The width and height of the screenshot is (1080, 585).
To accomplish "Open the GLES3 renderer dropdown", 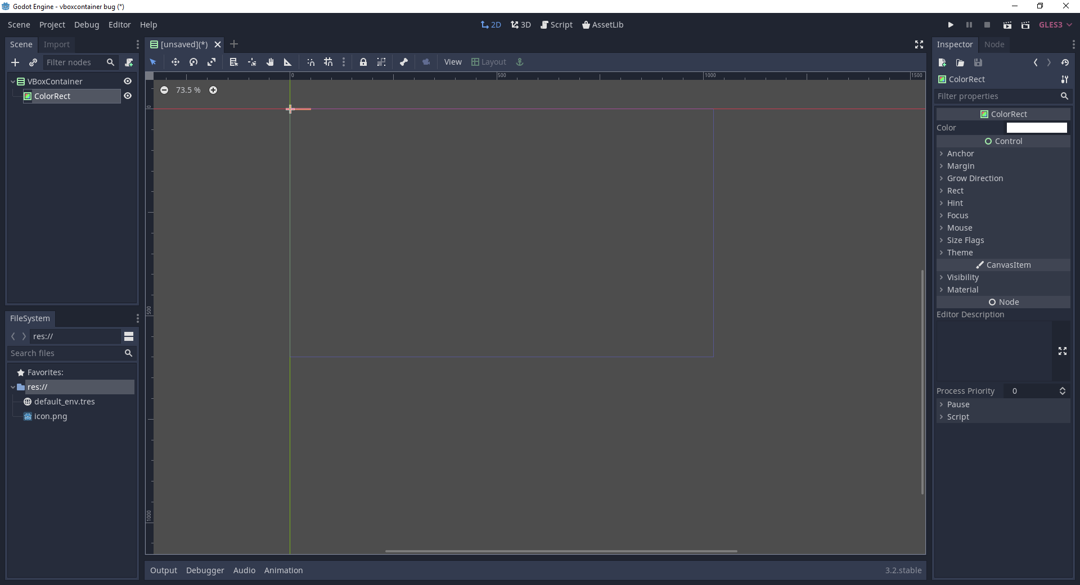I will click(x=1055, y=25).
